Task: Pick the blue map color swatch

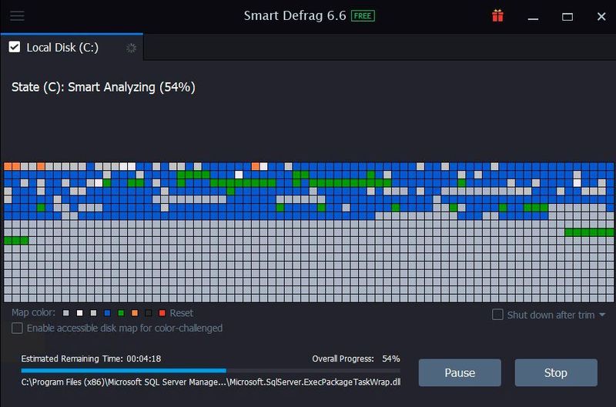Action: click(x=107, y=313)
